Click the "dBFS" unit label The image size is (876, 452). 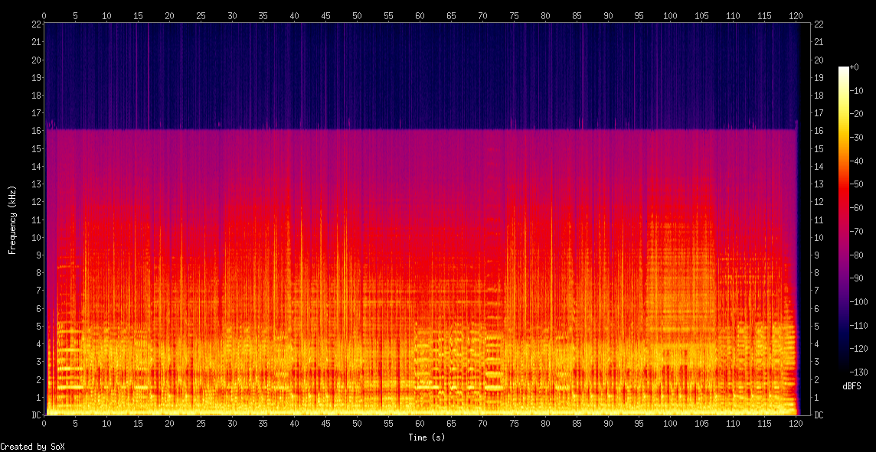click(852, 386)
